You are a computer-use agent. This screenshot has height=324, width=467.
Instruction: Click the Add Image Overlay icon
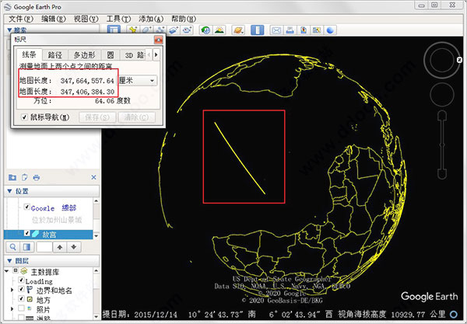[x=174, y=30]
